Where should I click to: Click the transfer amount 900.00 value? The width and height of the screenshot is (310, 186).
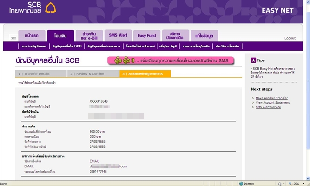tap(97, 132)
